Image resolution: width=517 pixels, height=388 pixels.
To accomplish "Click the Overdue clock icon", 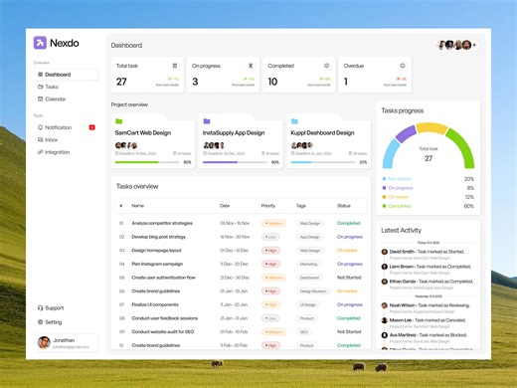I will click(403, 66).
